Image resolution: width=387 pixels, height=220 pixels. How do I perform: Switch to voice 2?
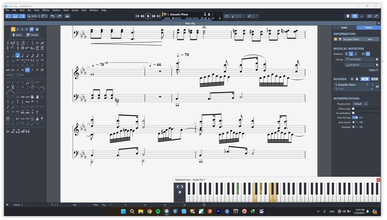pyautogui.click(x=17, y=29)
